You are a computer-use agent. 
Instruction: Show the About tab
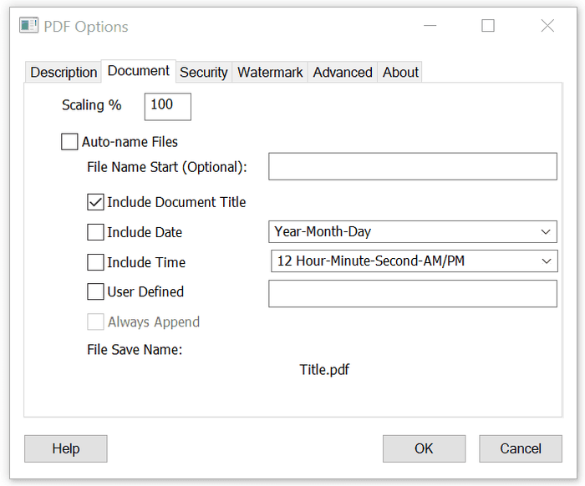pos(400,73)
